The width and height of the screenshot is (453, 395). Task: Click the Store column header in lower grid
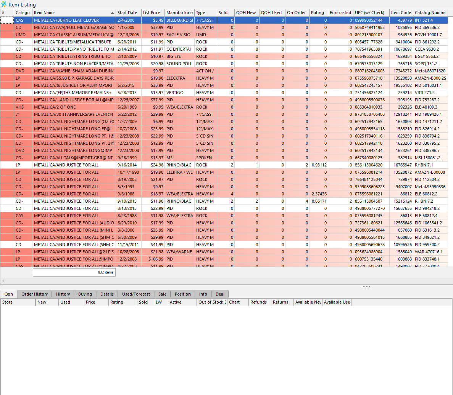click(18, 302)
